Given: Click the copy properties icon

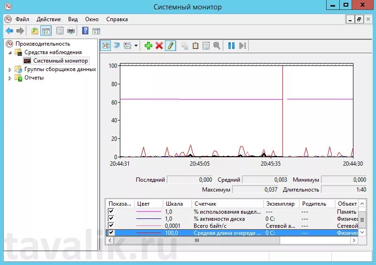Looking at the screenshot, I should (185, 46).
